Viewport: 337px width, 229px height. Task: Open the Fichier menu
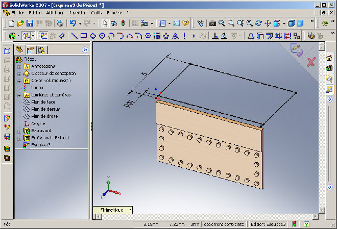coord(18,13)
